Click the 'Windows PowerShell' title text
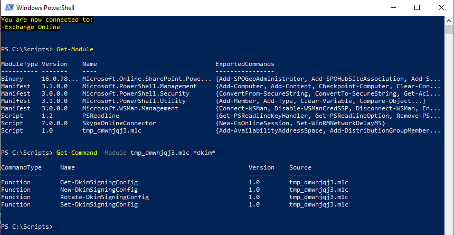The width and height of the screenshot is (454, 235). pos(45,8)
